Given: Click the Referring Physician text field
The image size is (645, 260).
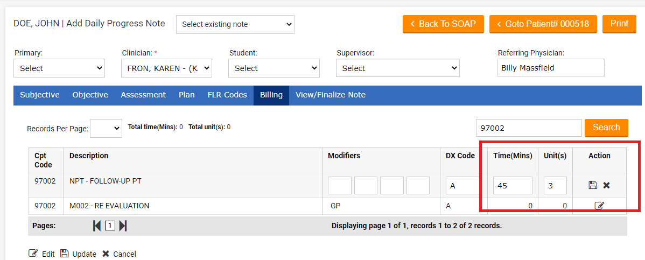Looking at the screenshot, I should [x=550, y=68].
